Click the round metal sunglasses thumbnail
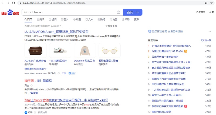The height and width of the screenshot is (115, 216). pos(110,51)
